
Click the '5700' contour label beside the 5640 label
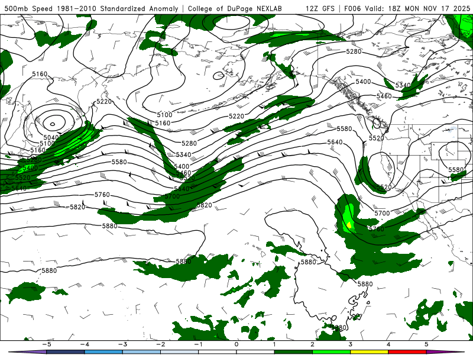[172, 196]
